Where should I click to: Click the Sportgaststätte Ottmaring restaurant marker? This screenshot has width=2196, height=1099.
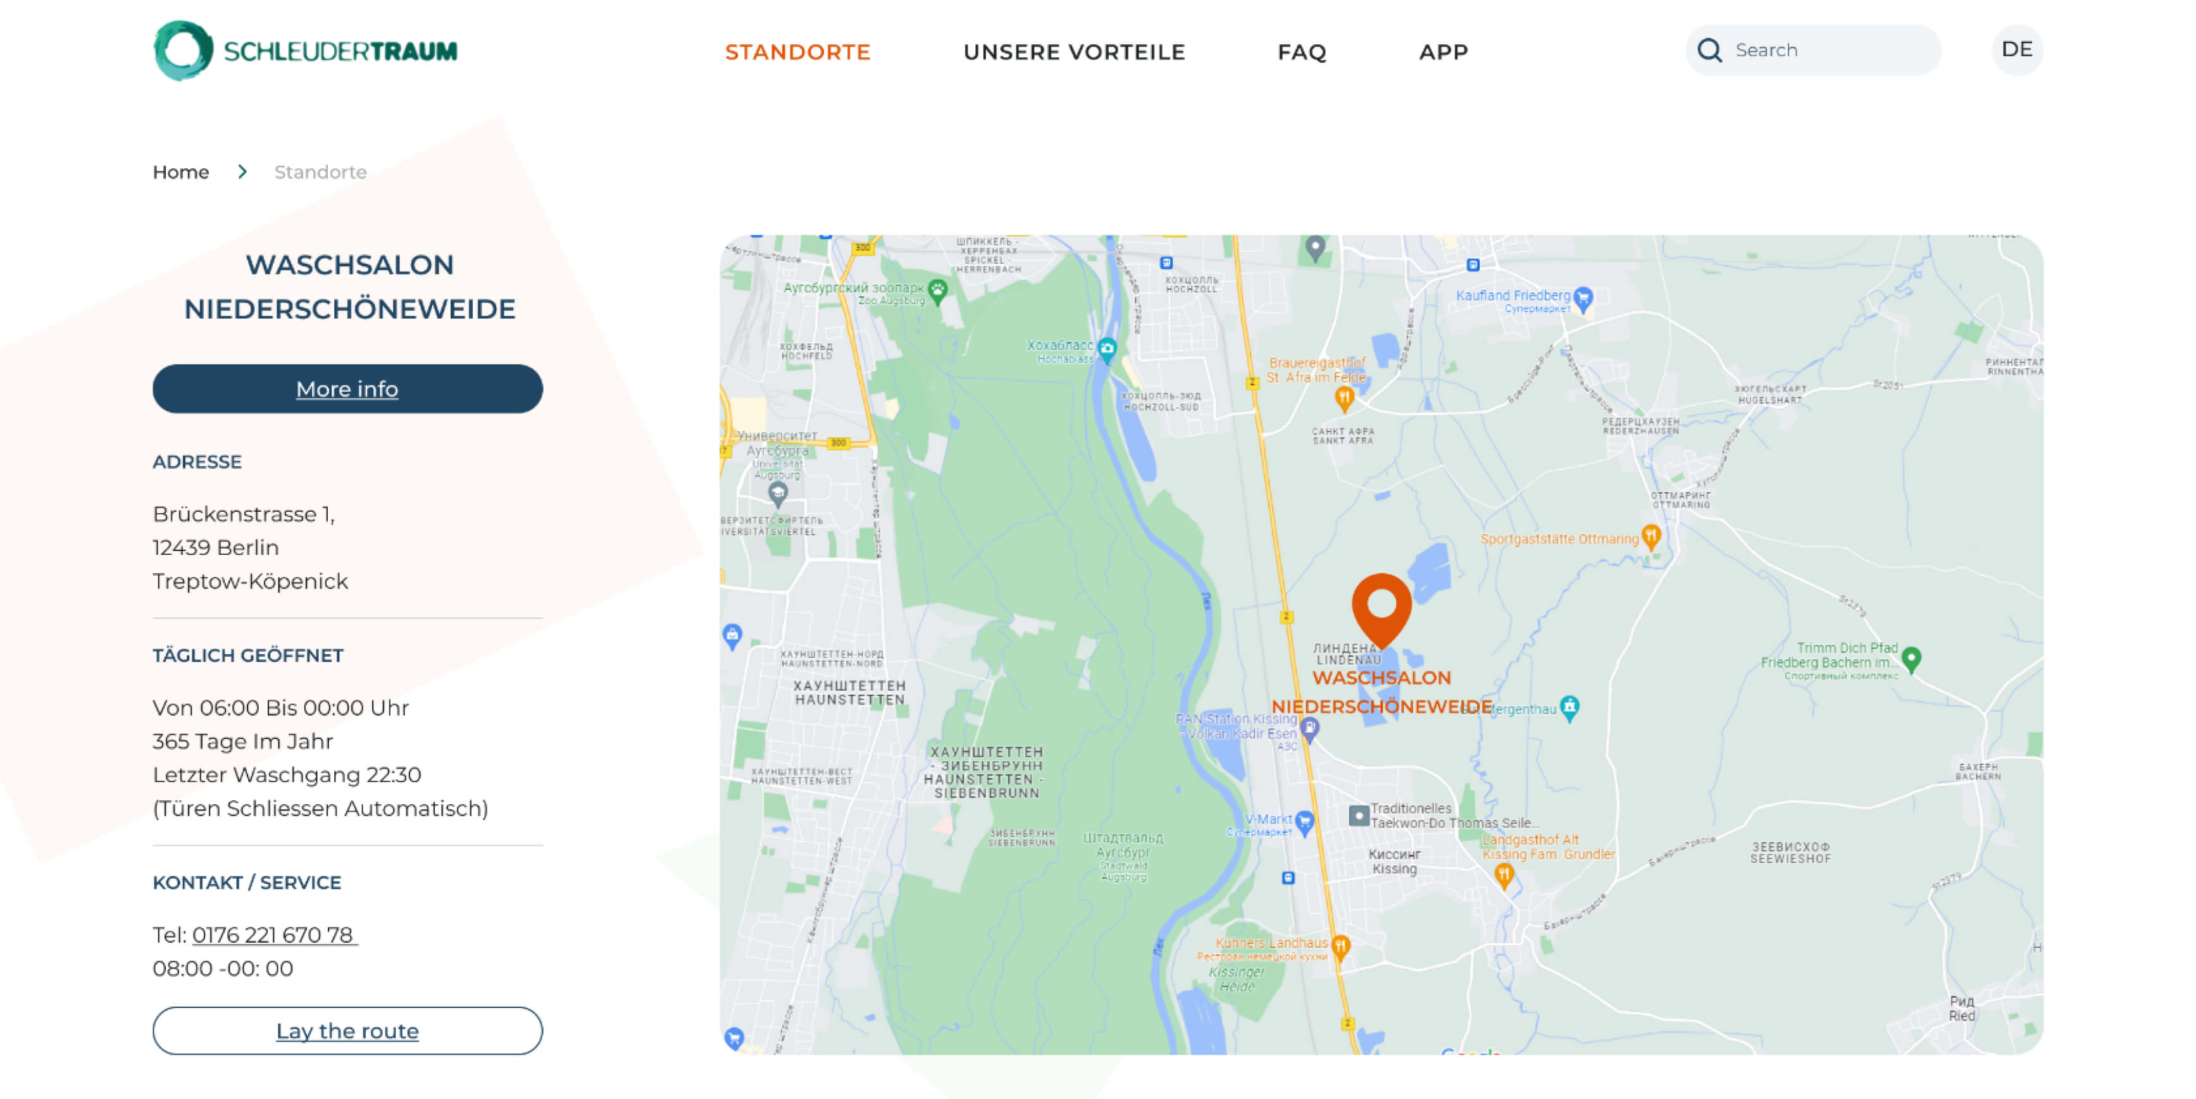point(1651,537)
